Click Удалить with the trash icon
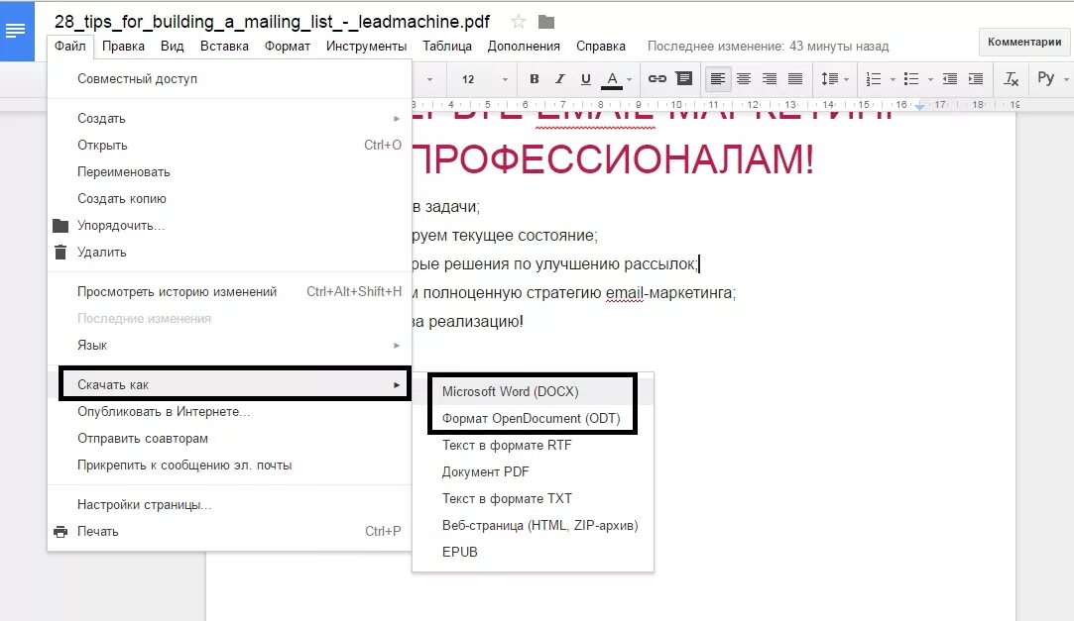This screenshot has width=1074, height=621. (229, 252)
